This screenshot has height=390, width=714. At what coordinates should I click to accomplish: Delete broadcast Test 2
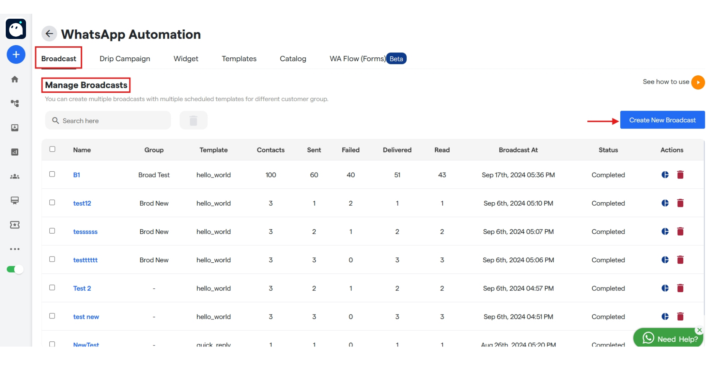pyautogui.click(x=680, y=288)
